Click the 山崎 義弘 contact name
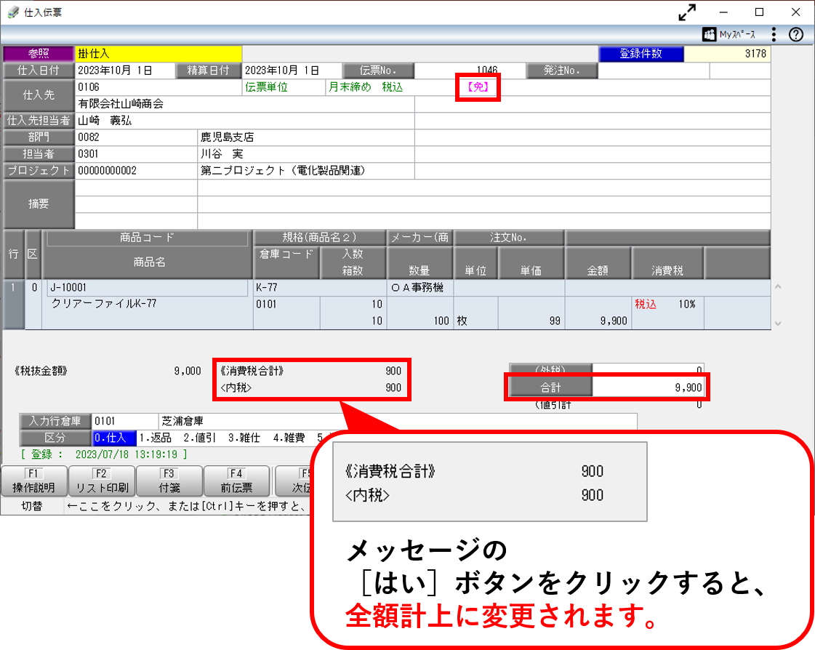 pyautogui.click(x=105, y=121)
